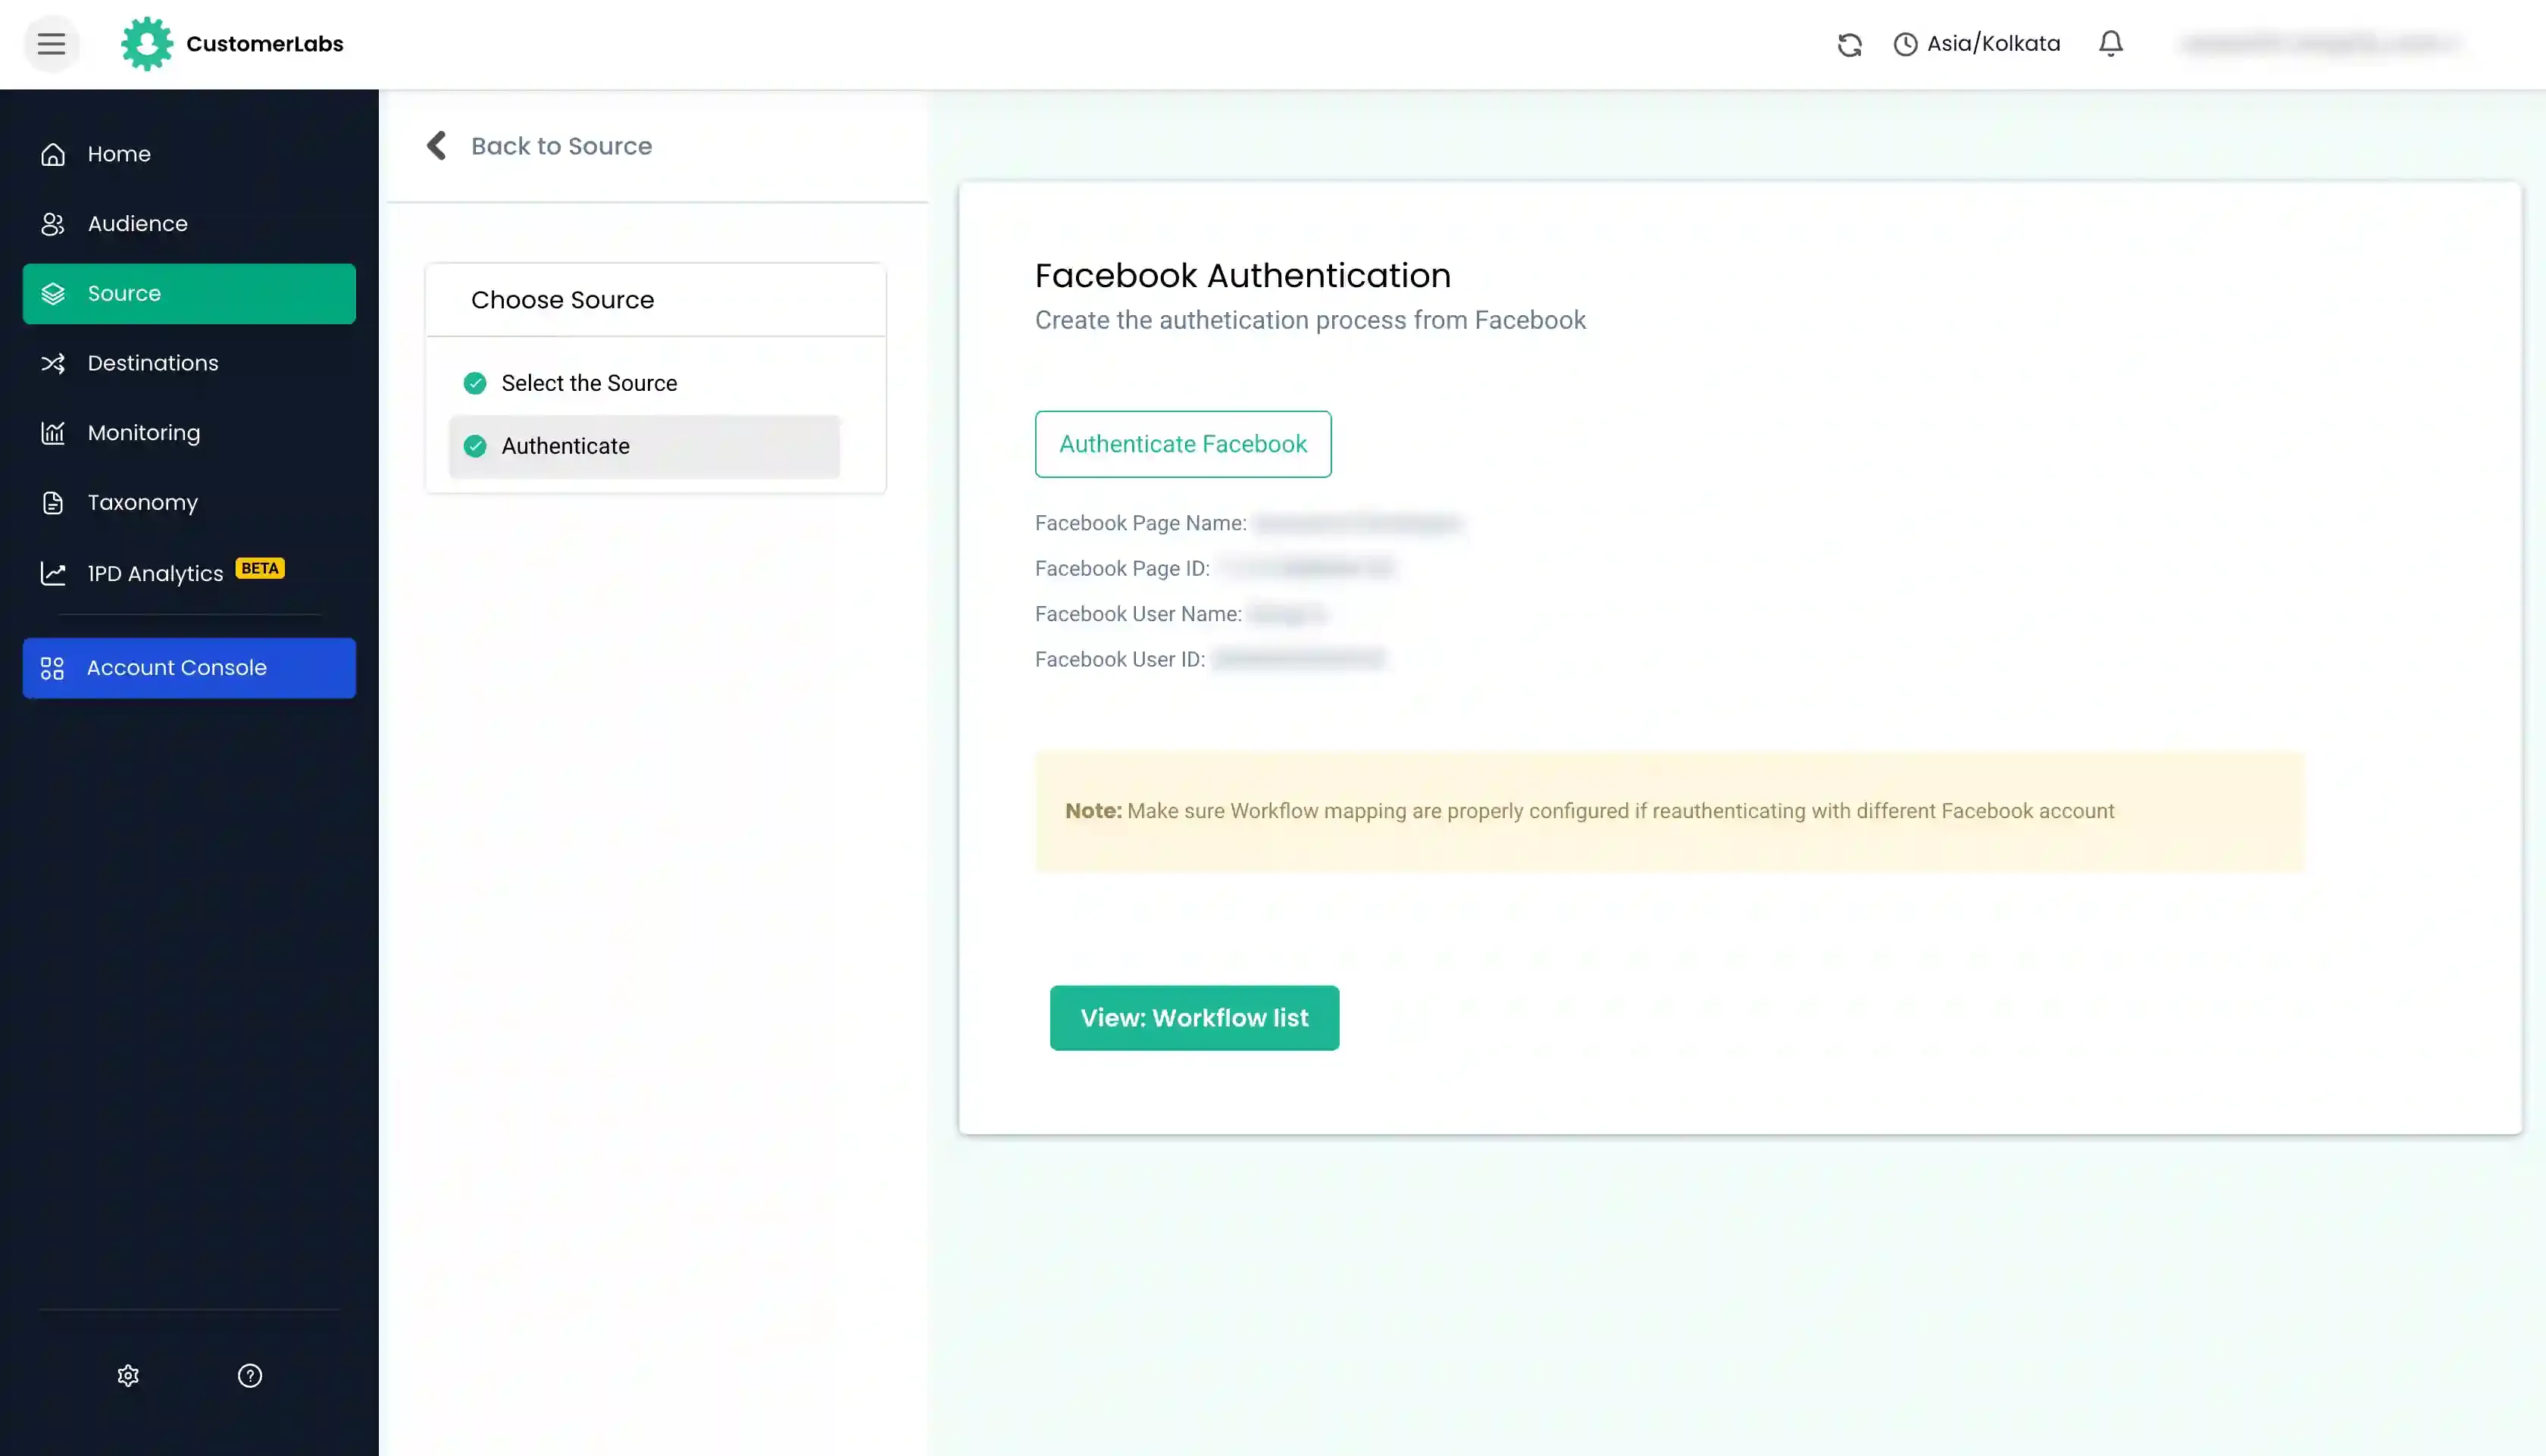Go to Audience section

point(189,224)
